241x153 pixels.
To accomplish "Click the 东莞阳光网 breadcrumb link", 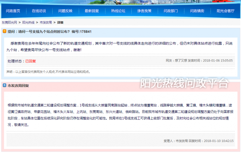I will coord(9,23).
